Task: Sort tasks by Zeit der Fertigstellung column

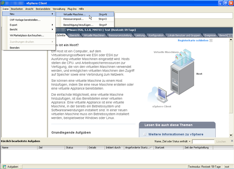Action: [x=198, y=147]
